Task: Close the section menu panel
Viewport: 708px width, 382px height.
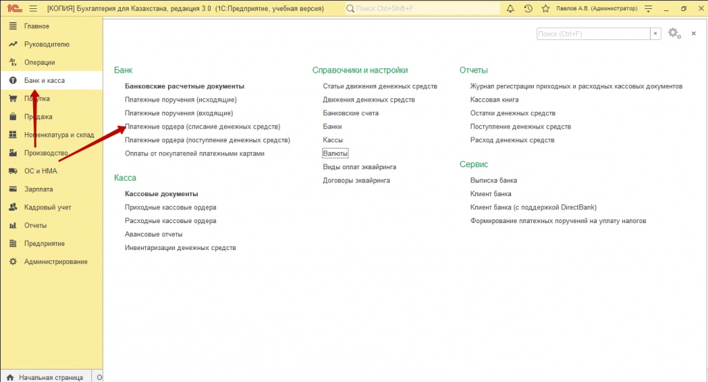Action: click(693, 33)
